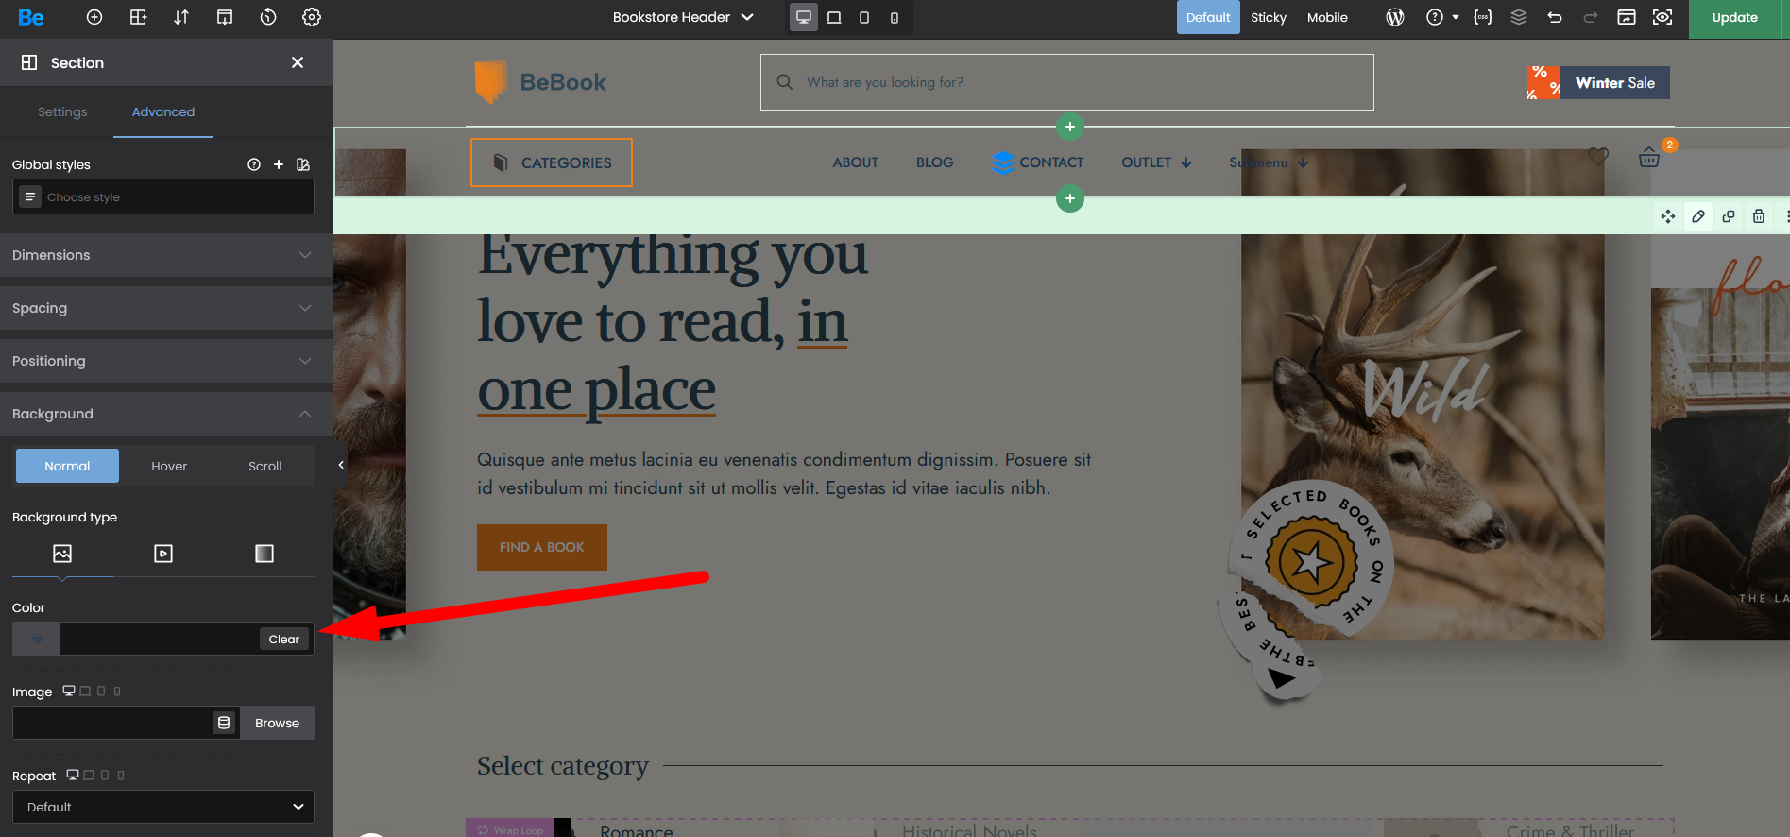Click the green Update button
Viewport: 1790px width, 837px height.
(x=1734, y=17)
